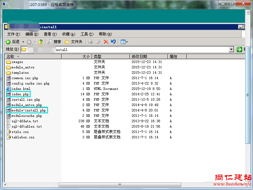
Task: Select the images folder
Action: pyautogui.click(x=17, y=62)
